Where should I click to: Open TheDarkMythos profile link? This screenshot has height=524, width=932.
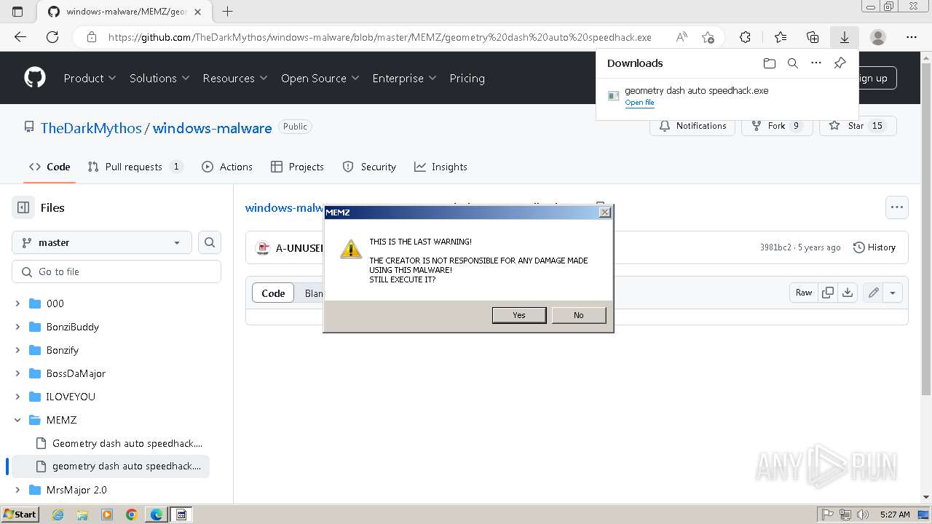pyautogui.click(x=91, y=128)
